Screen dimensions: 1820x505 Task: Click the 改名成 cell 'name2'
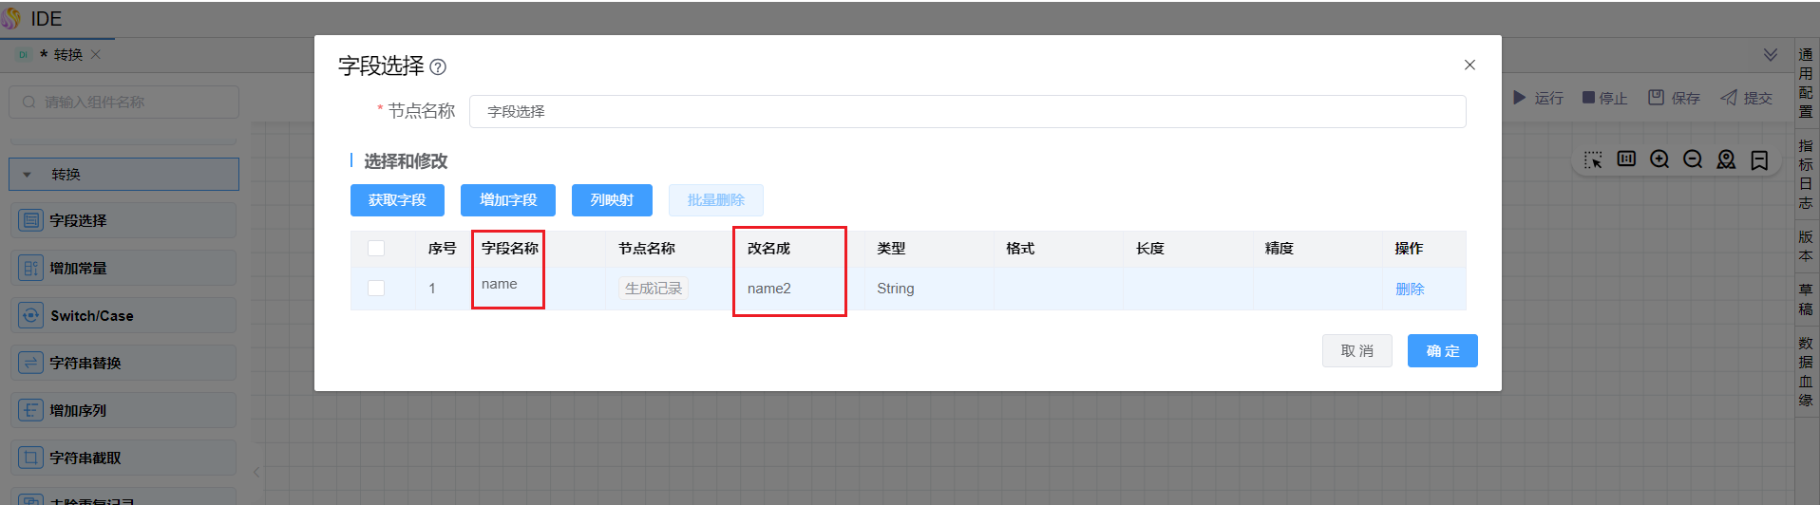(x=769, y=289)
